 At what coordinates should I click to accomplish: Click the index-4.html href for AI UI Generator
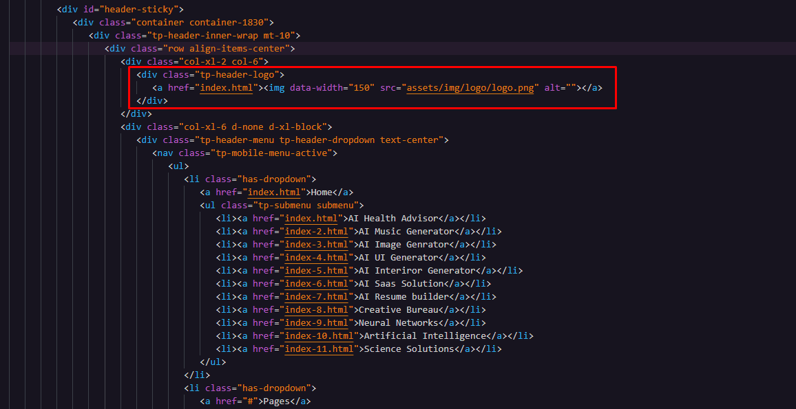[x=316, y=258]
